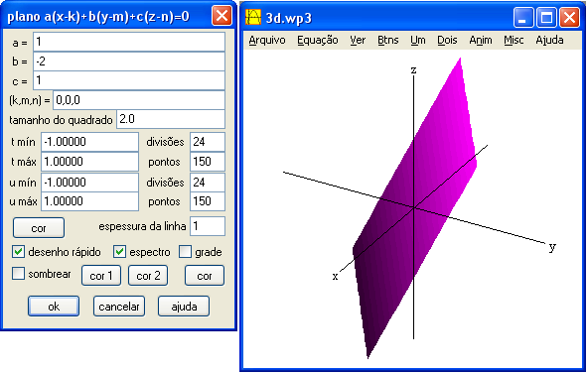The image size is (588, 374).
Task: Choose color with cor 2 button
Action: [148, 276]
